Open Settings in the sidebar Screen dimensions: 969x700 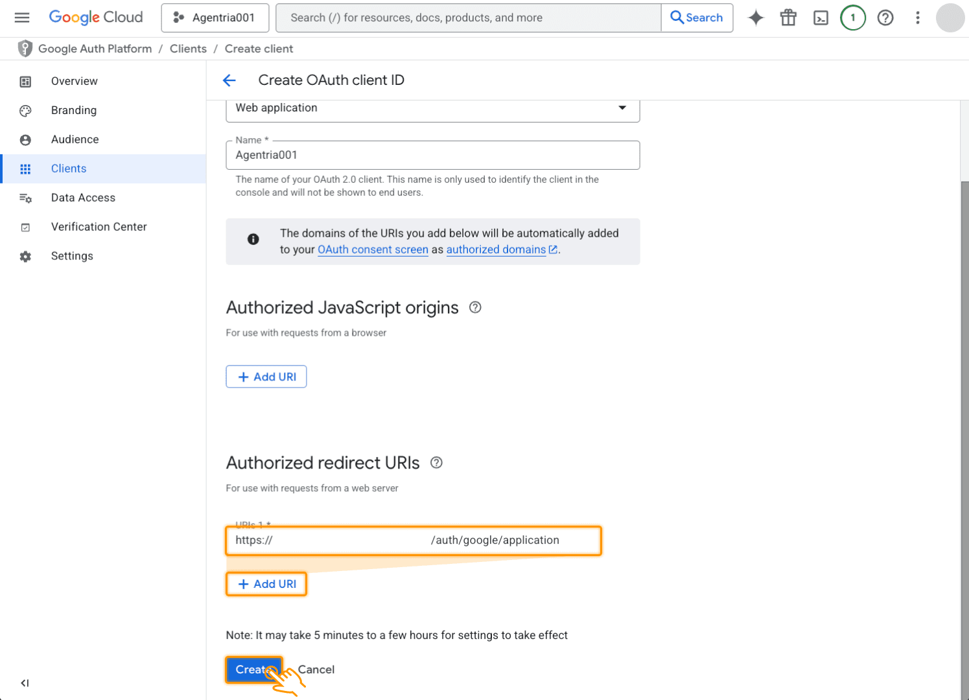click(103, 256)
